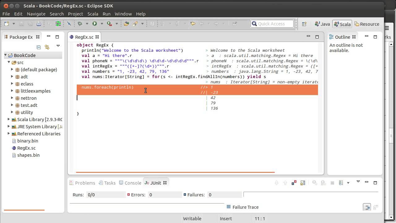Viewport: 396px width, 223px height.
Task: Click the green toggle icon near Save
Action: [58, 24]
